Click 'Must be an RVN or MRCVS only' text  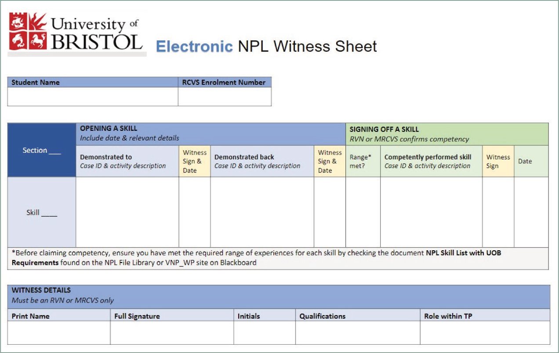pos(62,300)
